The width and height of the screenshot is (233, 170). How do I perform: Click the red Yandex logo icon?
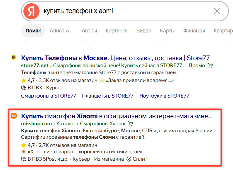31,11
